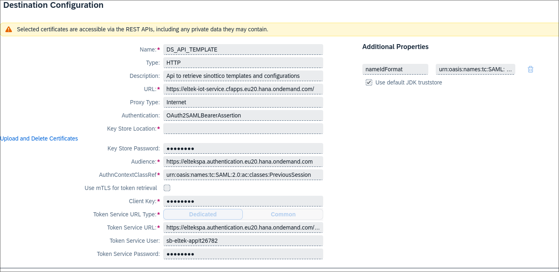The image size is (559, 272).
Task: Open the Proxy Type dropdown
Action: click(x=243, y=102)
